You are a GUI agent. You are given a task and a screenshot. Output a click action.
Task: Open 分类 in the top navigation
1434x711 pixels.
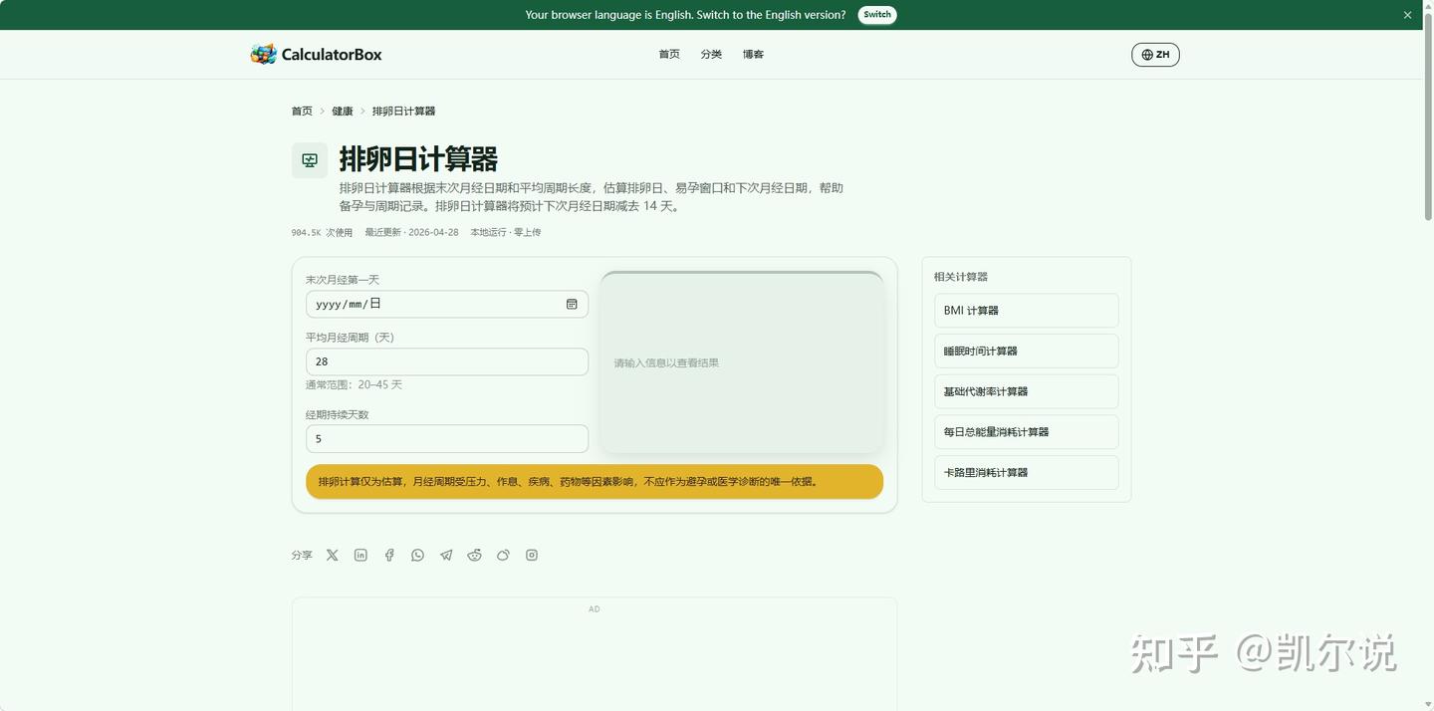tap(711, 54)
